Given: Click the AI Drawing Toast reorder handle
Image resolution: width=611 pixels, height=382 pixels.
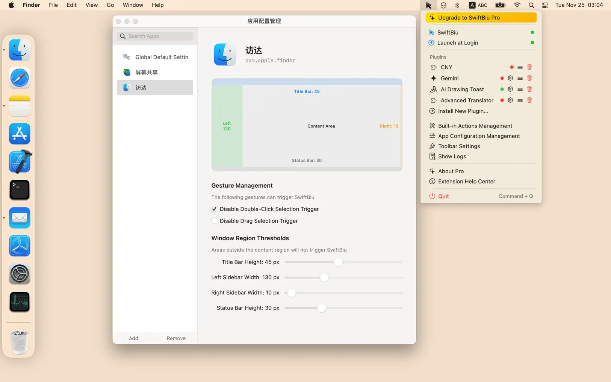Looking at the screenshot, I should tap(520, 89).
